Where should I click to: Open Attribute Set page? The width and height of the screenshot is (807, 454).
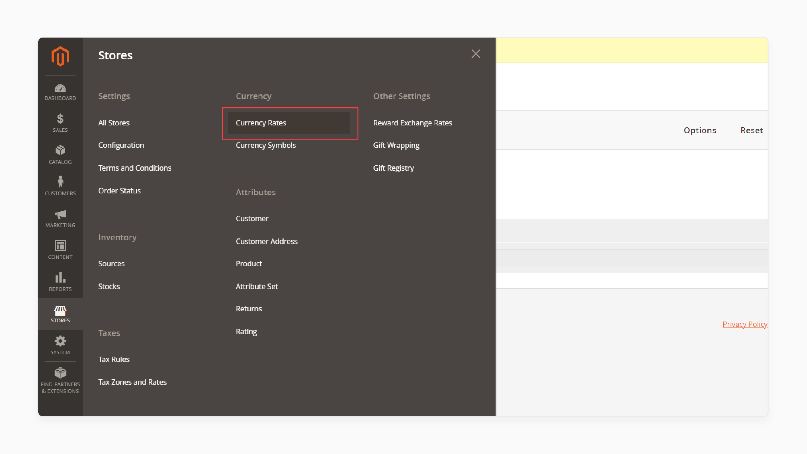(x=257, y=286)
